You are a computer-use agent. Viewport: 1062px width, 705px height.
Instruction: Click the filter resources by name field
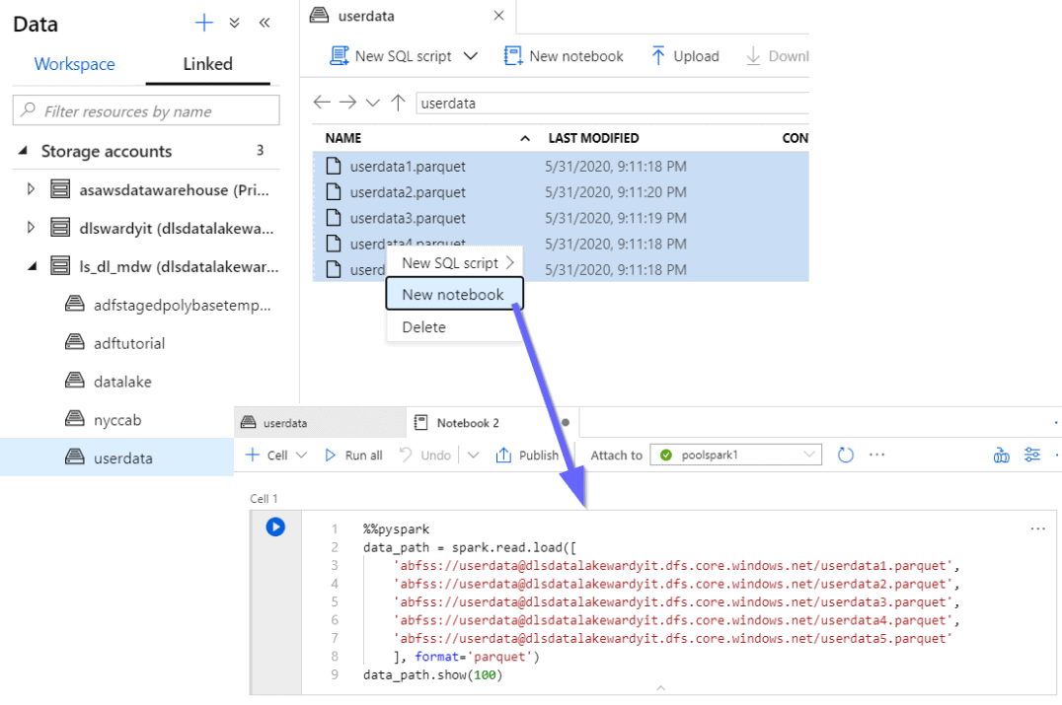pos(145,109)
